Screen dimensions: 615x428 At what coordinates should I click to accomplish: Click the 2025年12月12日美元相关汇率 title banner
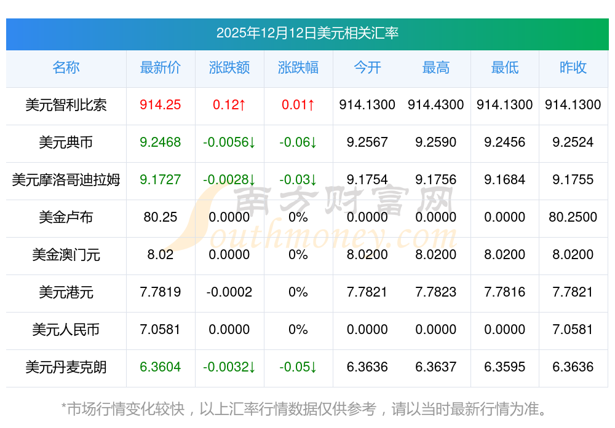307,33
